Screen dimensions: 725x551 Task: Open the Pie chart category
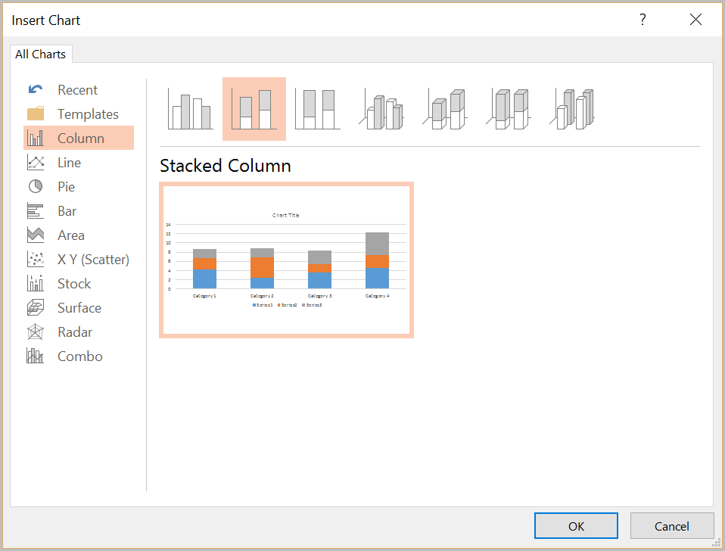pyautogui.click(x=66, y=187)
